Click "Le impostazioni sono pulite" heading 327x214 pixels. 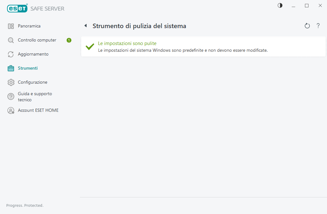tap(127, 43)
